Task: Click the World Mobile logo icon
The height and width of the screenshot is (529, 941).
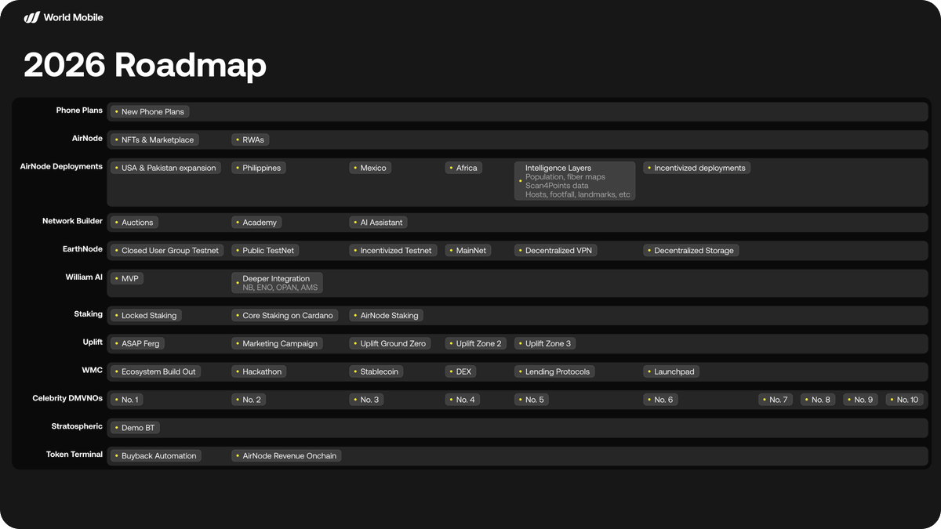Action: 31,17
